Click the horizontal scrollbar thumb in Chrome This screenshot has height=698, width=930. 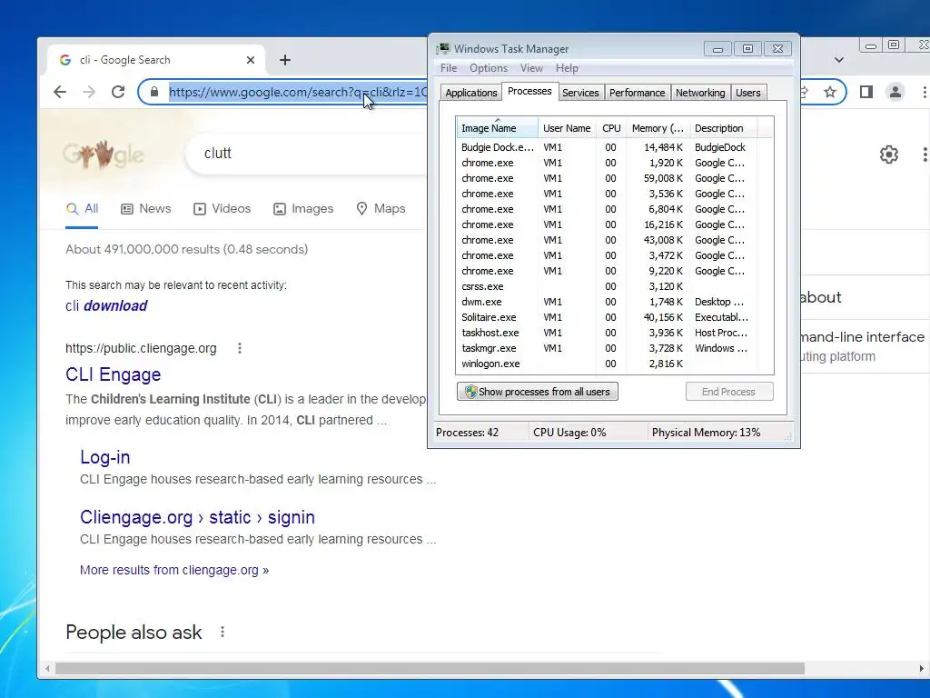click(x=430, y=669)
